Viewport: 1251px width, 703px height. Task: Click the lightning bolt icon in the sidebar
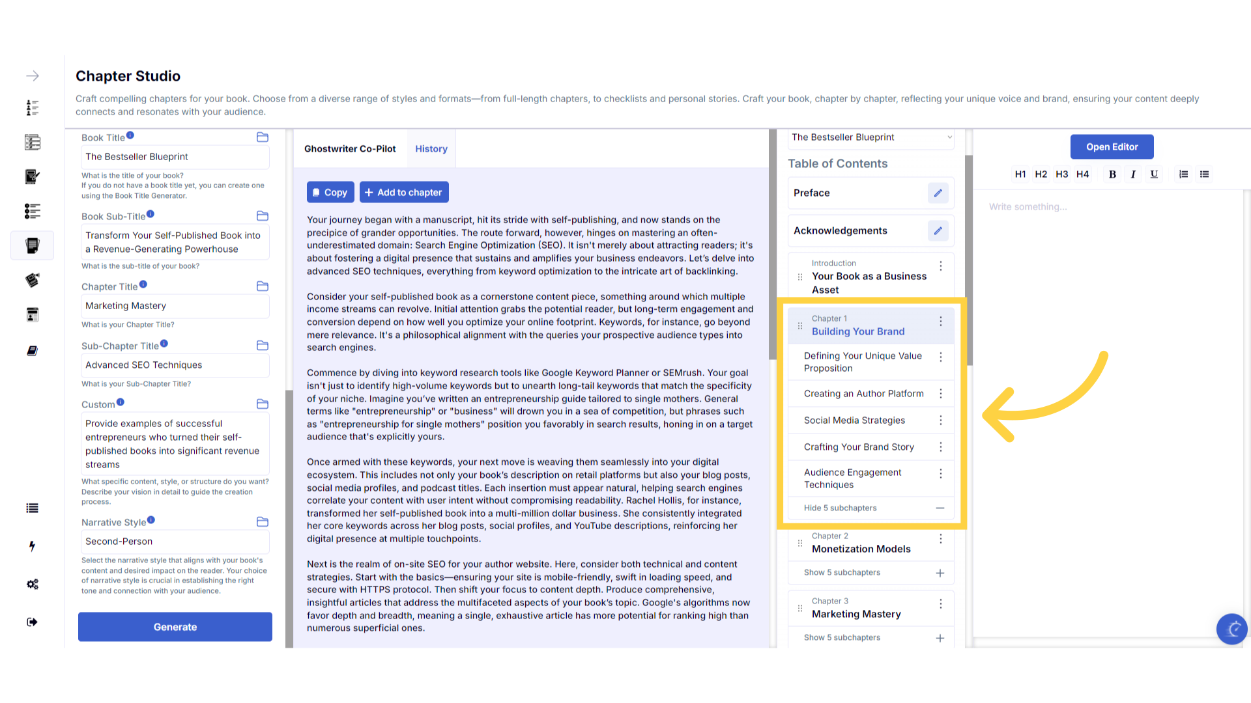32,546
